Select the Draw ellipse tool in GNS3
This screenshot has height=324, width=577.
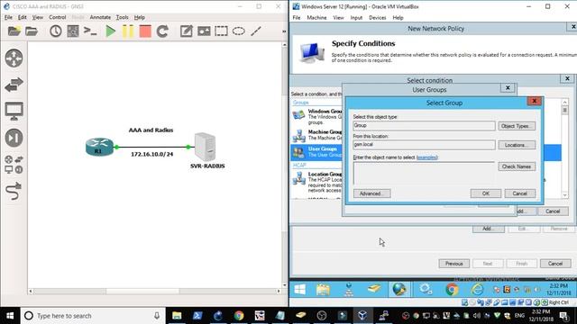(238, 31)
